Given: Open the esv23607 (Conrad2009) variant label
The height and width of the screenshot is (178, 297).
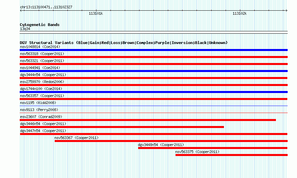Looking at the screenshot, I should click(x=41, y=117).
